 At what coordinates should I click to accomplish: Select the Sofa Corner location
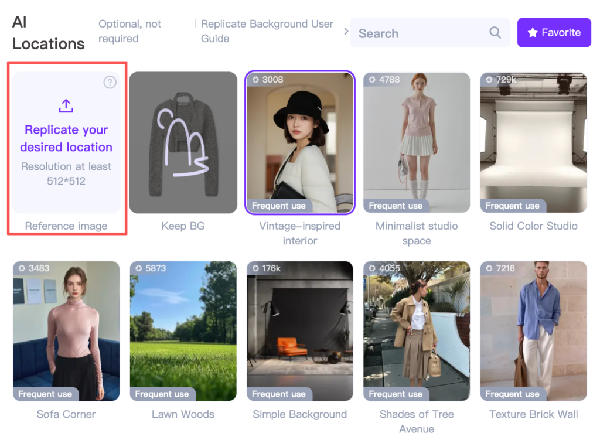point(66,331)
